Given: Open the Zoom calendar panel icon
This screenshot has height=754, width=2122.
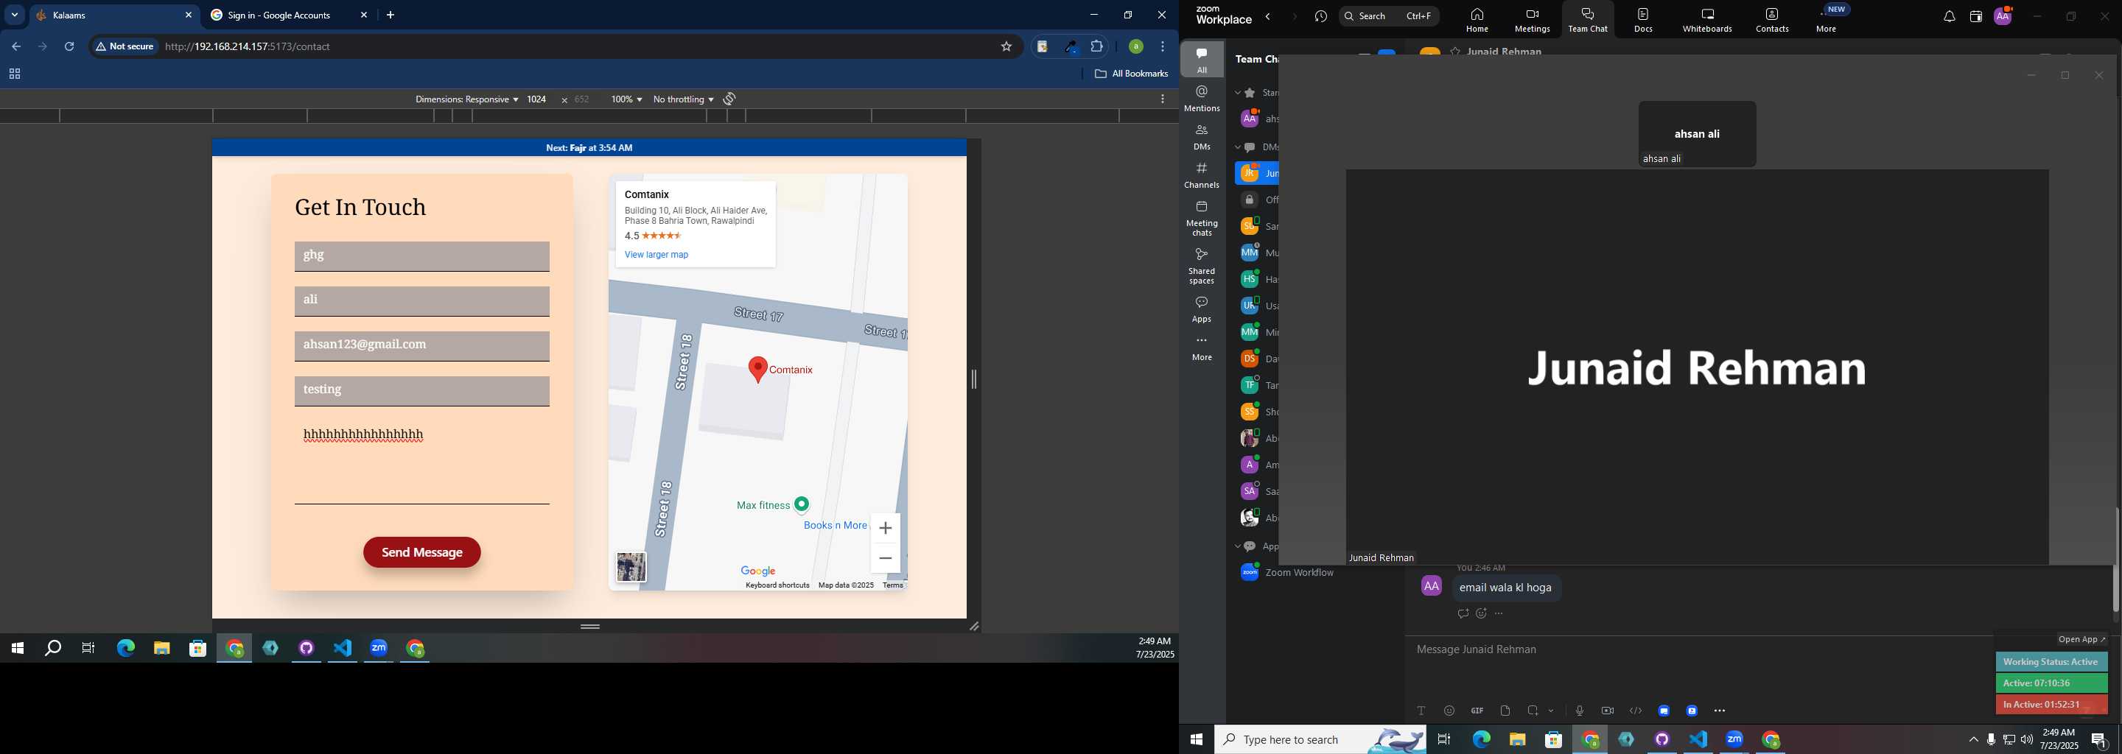Looking at the screenshot, I should click(1975, 16).
